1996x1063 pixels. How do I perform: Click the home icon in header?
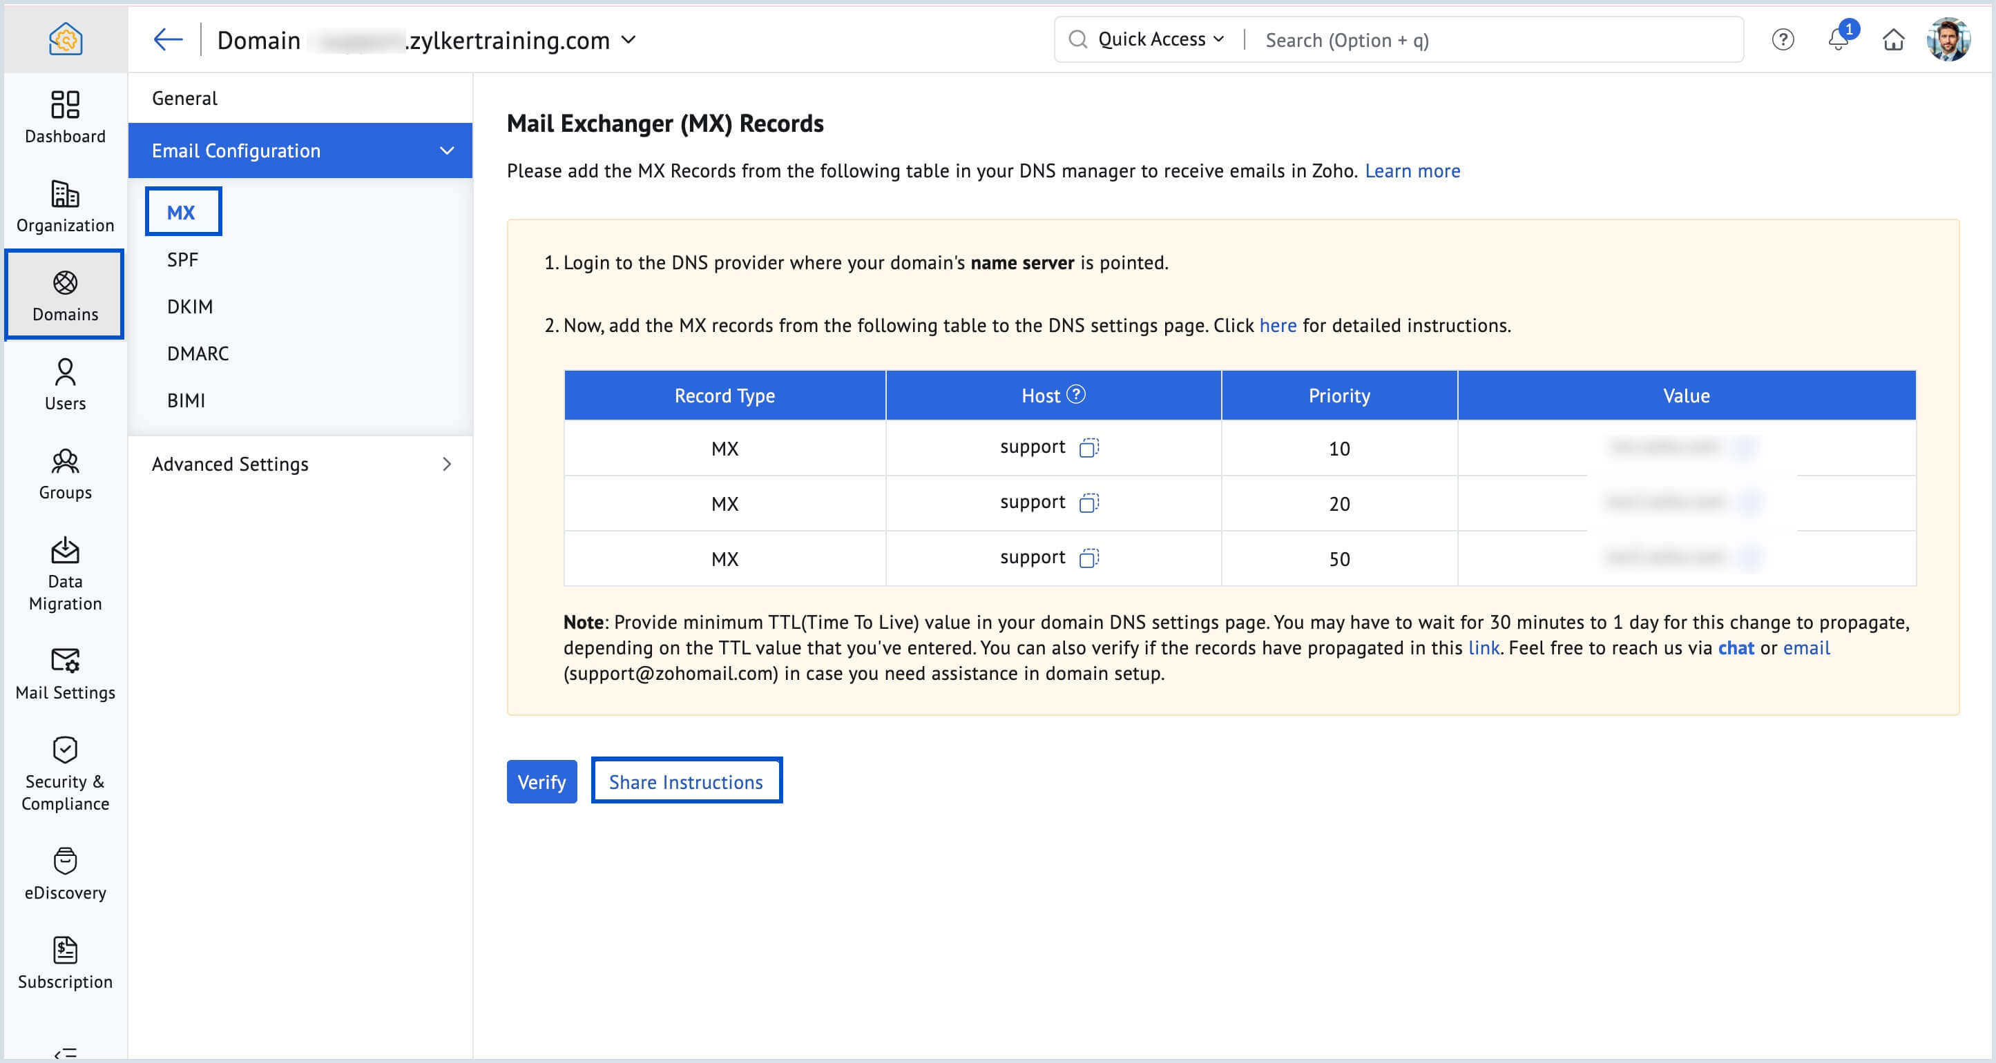tap(1893, 39)
